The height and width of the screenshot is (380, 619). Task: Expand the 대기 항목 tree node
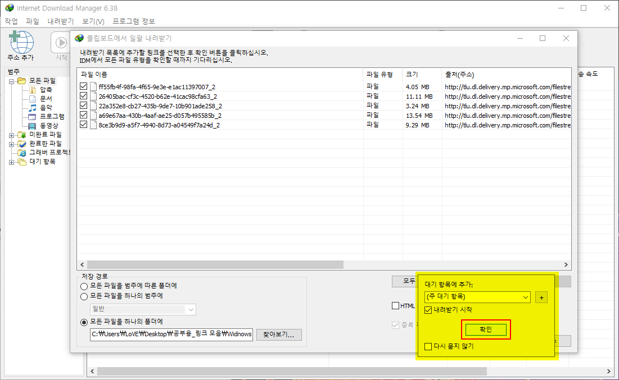click(11, 162)
